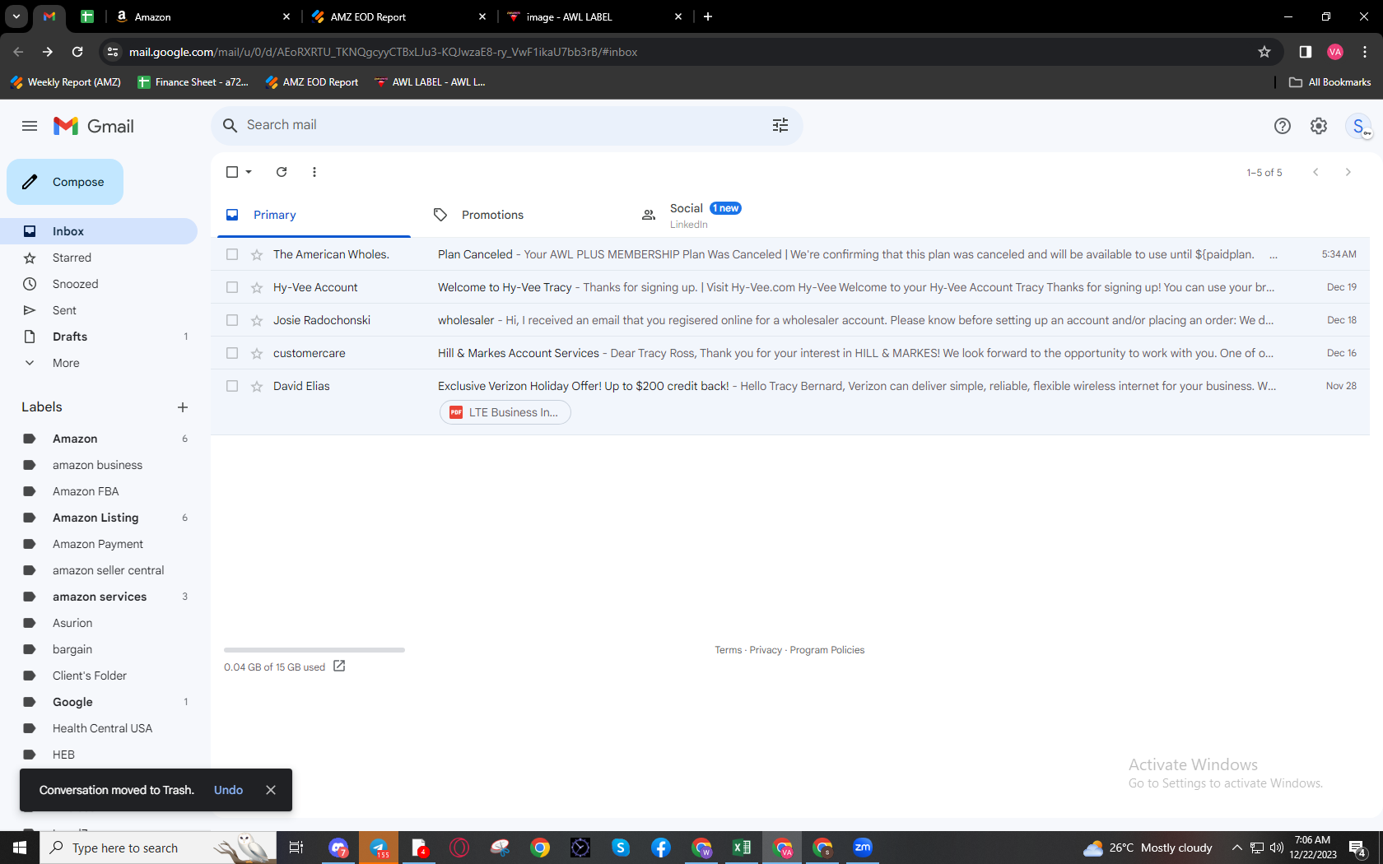The width and height of the screenshot is (1383, 864).
Task: Click the Search mail input field
Action: coord(502,125)
